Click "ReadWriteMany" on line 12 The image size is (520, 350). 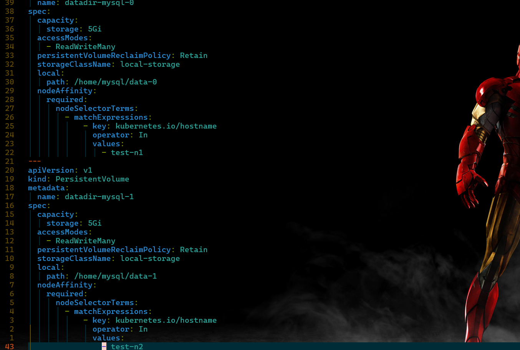click(x=86, y=241)
